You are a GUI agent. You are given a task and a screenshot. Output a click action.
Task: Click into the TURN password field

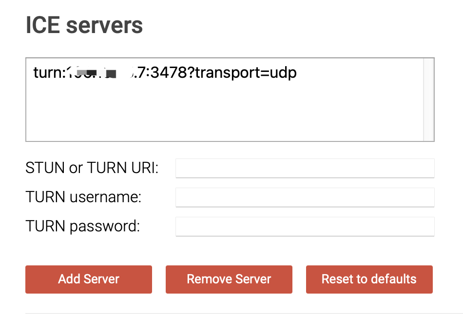pyautogui.click(x=305, y=226)
